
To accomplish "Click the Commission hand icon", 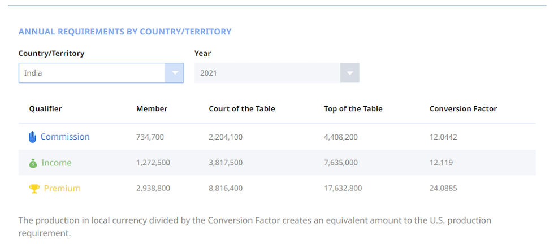I will point(33,137).
